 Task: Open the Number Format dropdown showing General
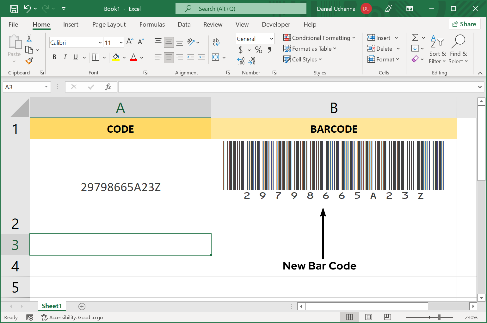coord(255,38)
